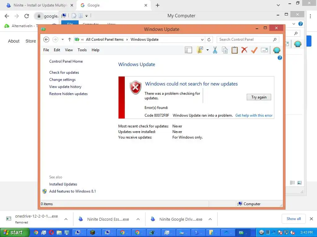Screen dimensions: 317x237
Task: Click the Try again button
Action: pos(259,97)
